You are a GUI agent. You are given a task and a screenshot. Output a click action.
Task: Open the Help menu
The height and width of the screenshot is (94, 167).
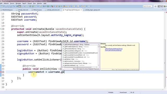pyautogui.click(x=45, y=3)
